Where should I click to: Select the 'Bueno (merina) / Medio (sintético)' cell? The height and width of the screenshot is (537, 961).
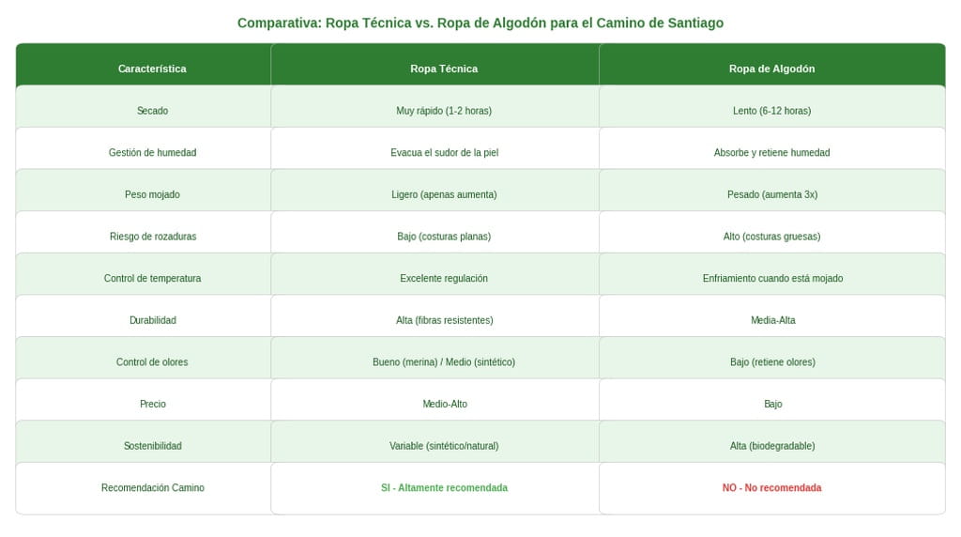tap(444, 362)
